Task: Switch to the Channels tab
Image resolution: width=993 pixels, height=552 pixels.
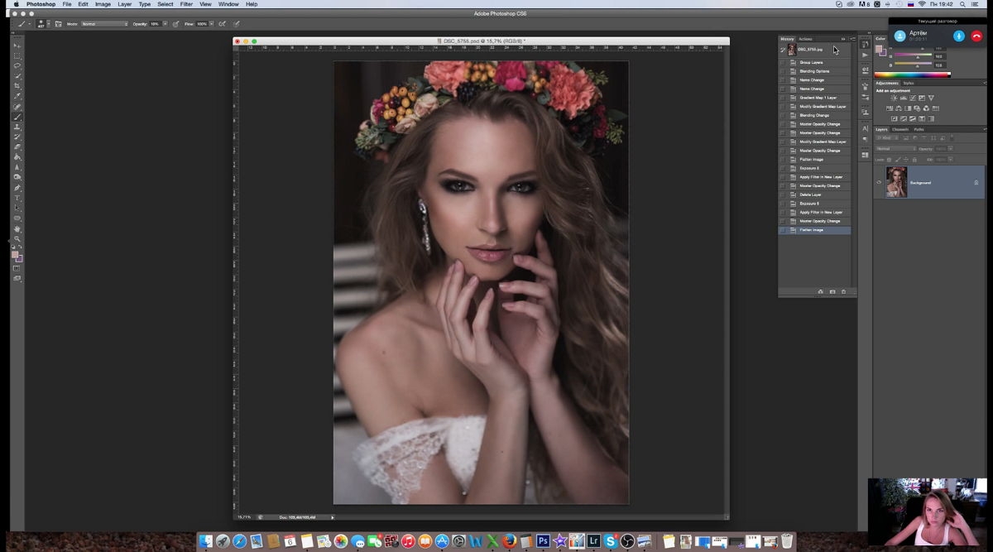Action: [x=900, y=129]
